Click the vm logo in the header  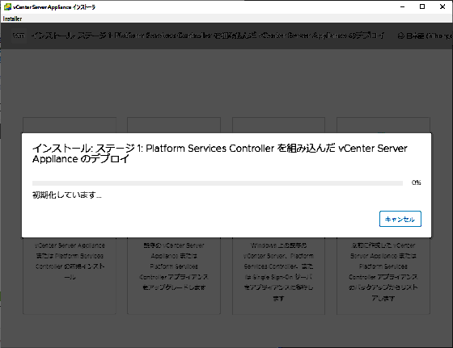click(19, 36)
